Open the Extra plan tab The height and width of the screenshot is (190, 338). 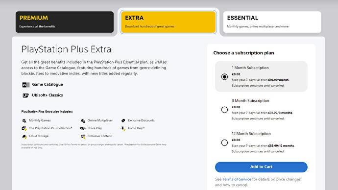pos(169,22)
